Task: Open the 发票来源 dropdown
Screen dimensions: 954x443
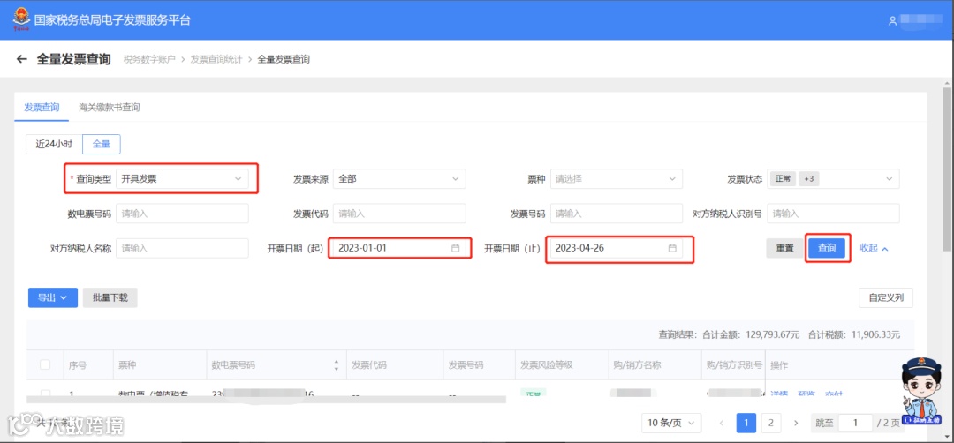Action: point(399,178)
